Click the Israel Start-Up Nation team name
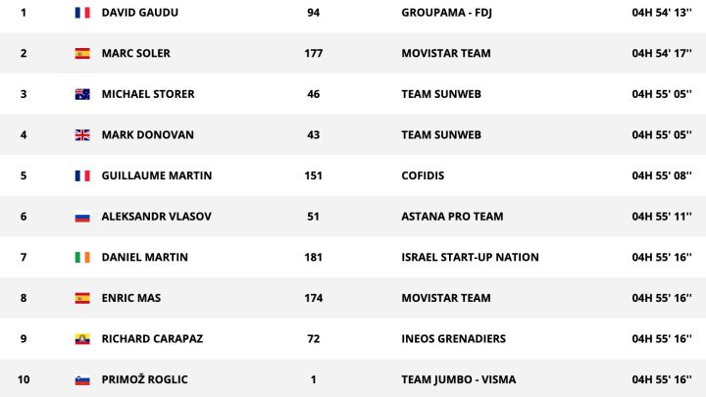This screenshot has height=397, width=706. coord(470,257)
